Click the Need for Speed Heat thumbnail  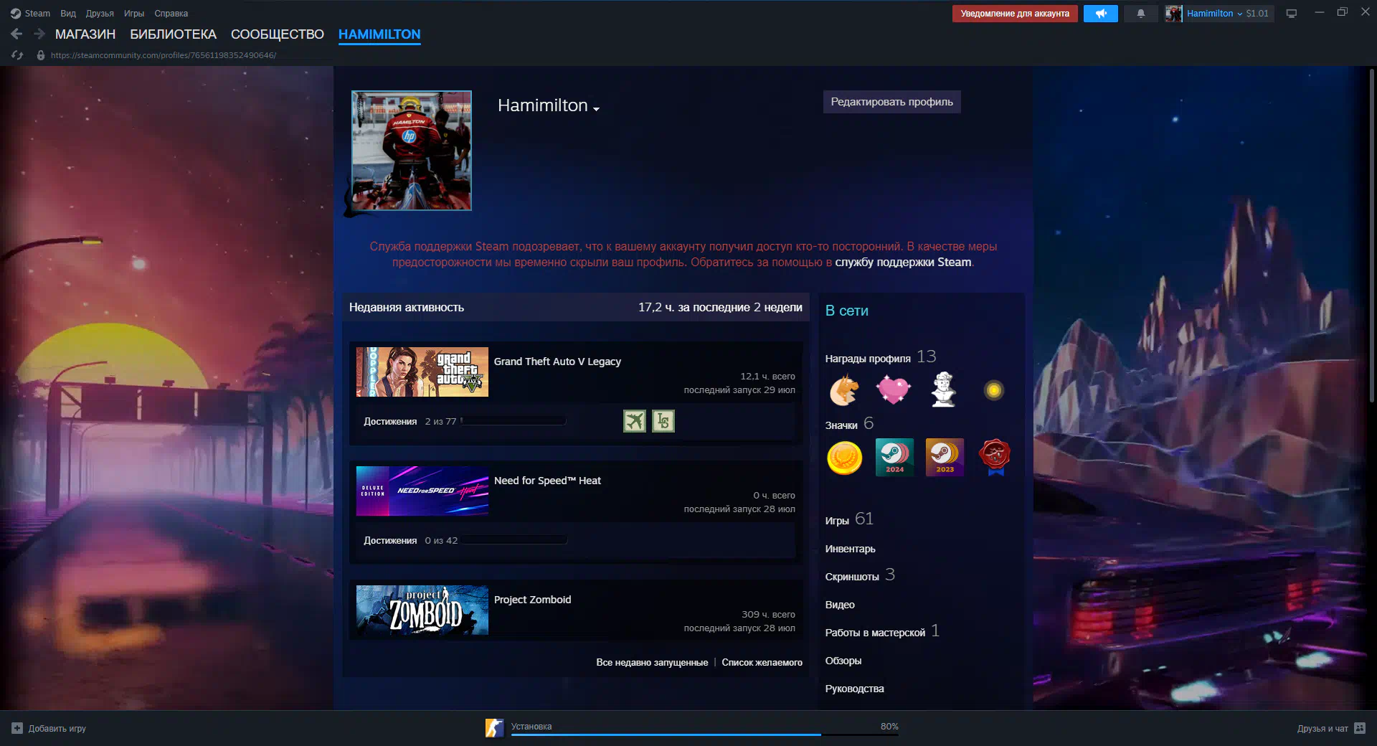pyautogui.click(x=422, y=491)
